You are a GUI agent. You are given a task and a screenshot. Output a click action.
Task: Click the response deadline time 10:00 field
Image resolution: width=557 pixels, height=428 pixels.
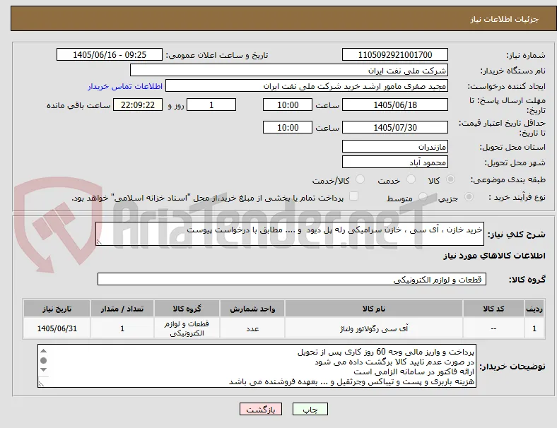(x=288, y=105)
